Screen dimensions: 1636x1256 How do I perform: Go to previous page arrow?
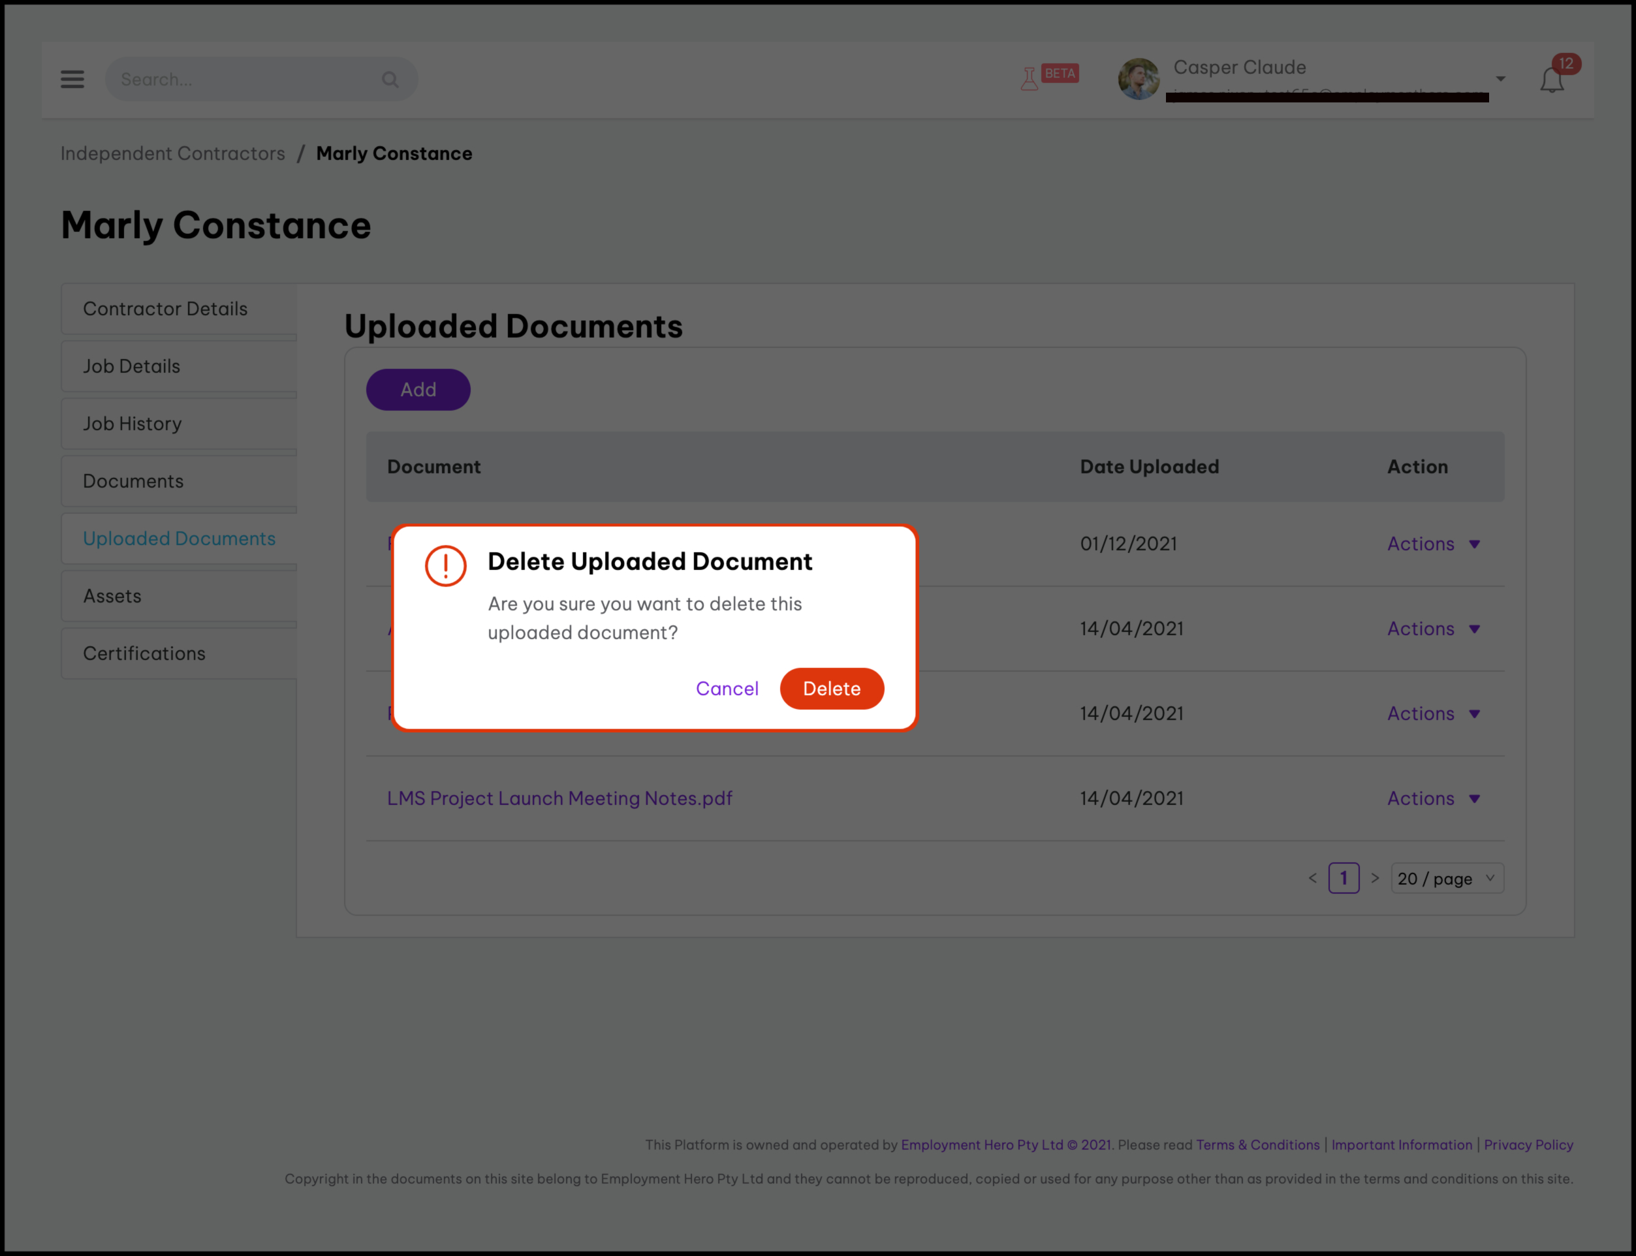click(1312, 878)
